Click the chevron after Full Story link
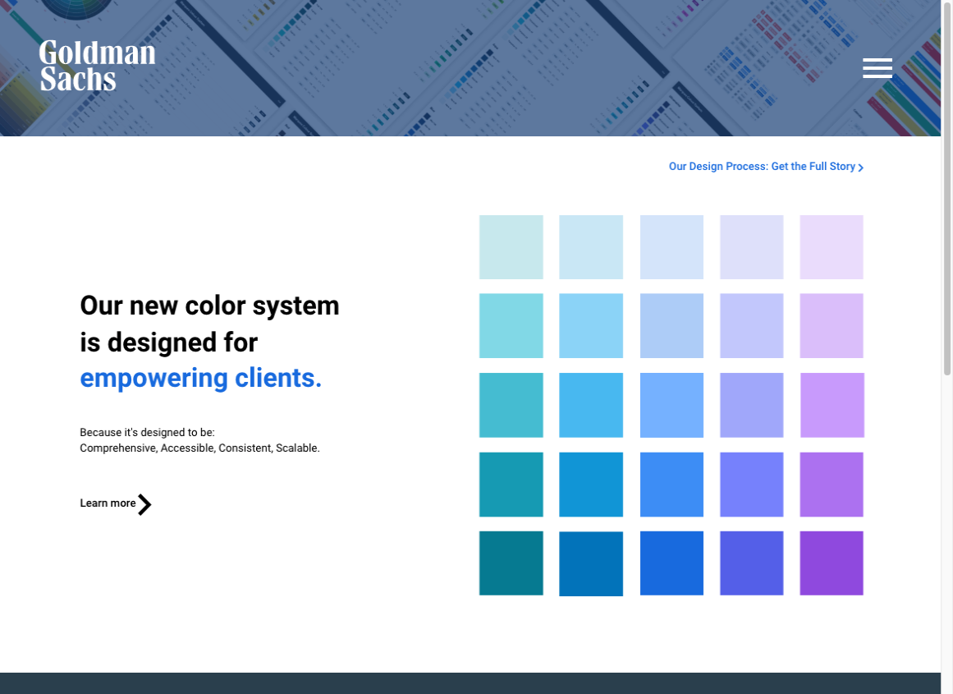 coord(860,168)
